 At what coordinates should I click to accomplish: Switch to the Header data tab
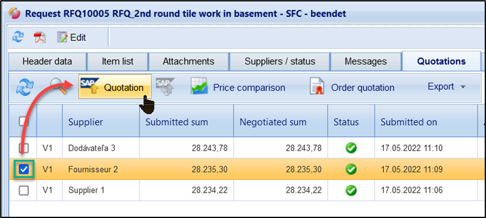point(47,62)
